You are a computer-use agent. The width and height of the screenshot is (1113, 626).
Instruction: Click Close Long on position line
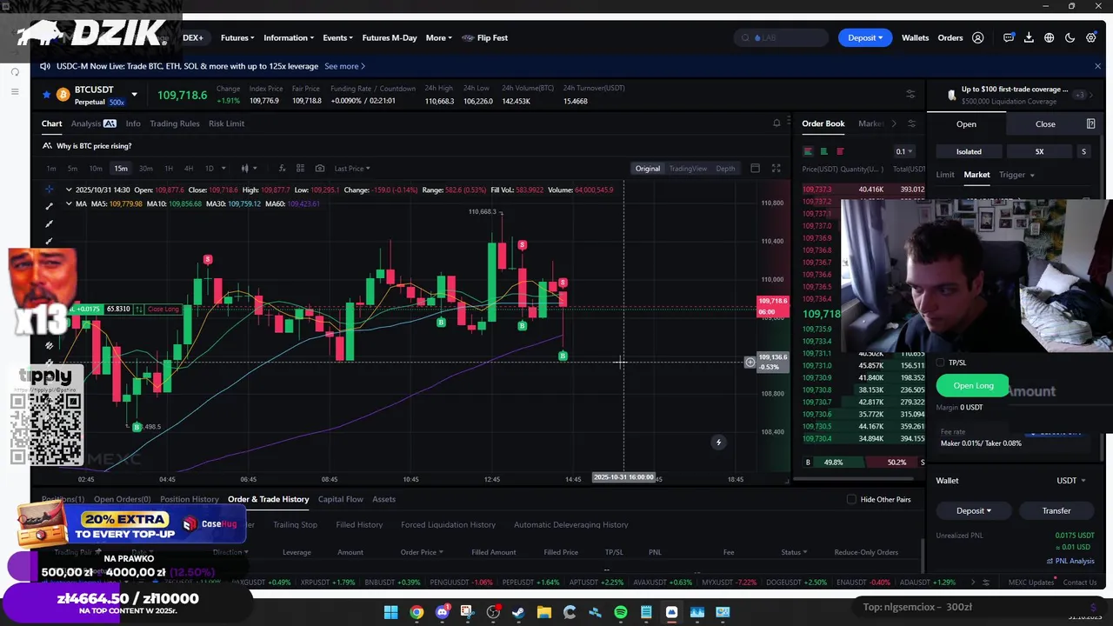pos(163,310)
